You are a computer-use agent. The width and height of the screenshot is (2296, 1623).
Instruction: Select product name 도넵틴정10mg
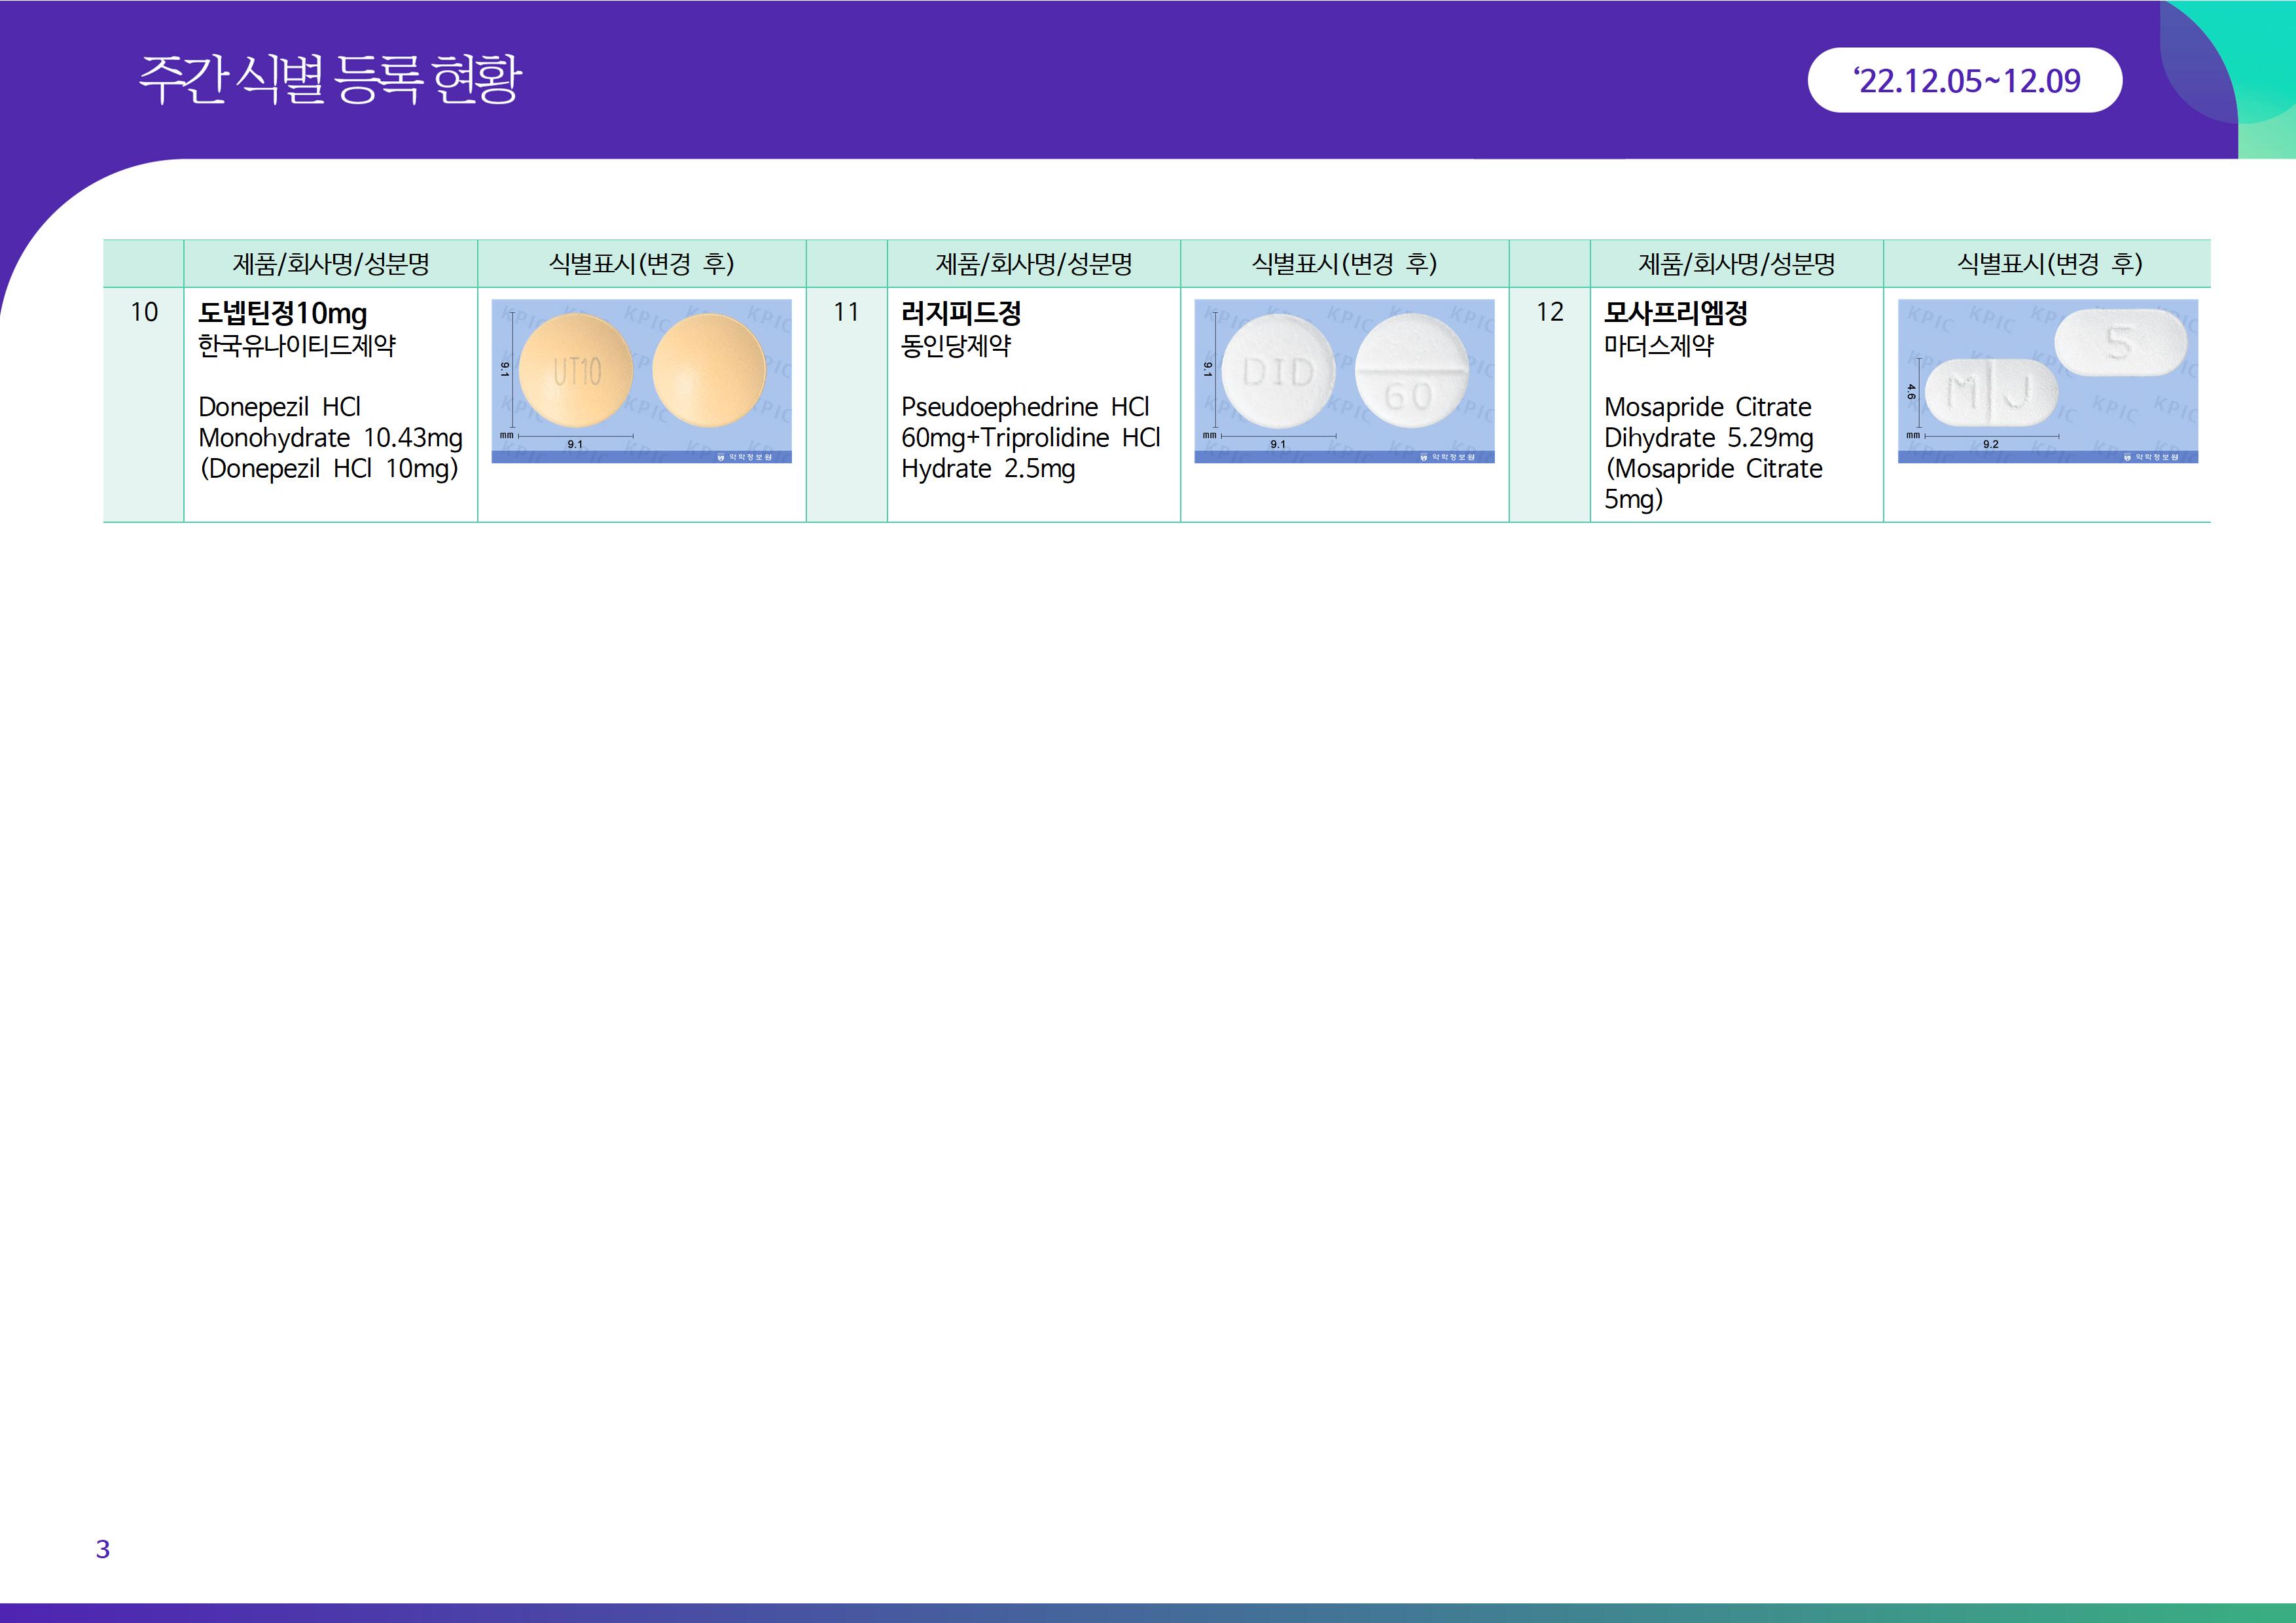pyautogui.click(x=283, y=313)
